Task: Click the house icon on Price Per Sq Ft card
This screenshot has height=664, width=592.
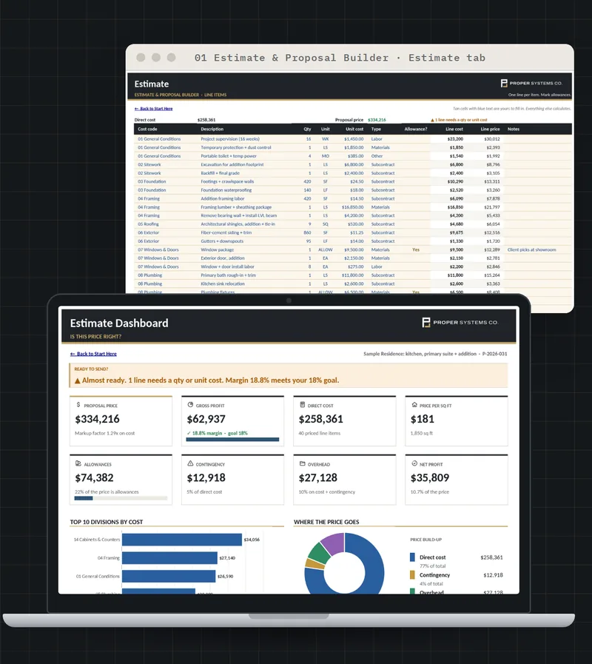Action: 414,405
